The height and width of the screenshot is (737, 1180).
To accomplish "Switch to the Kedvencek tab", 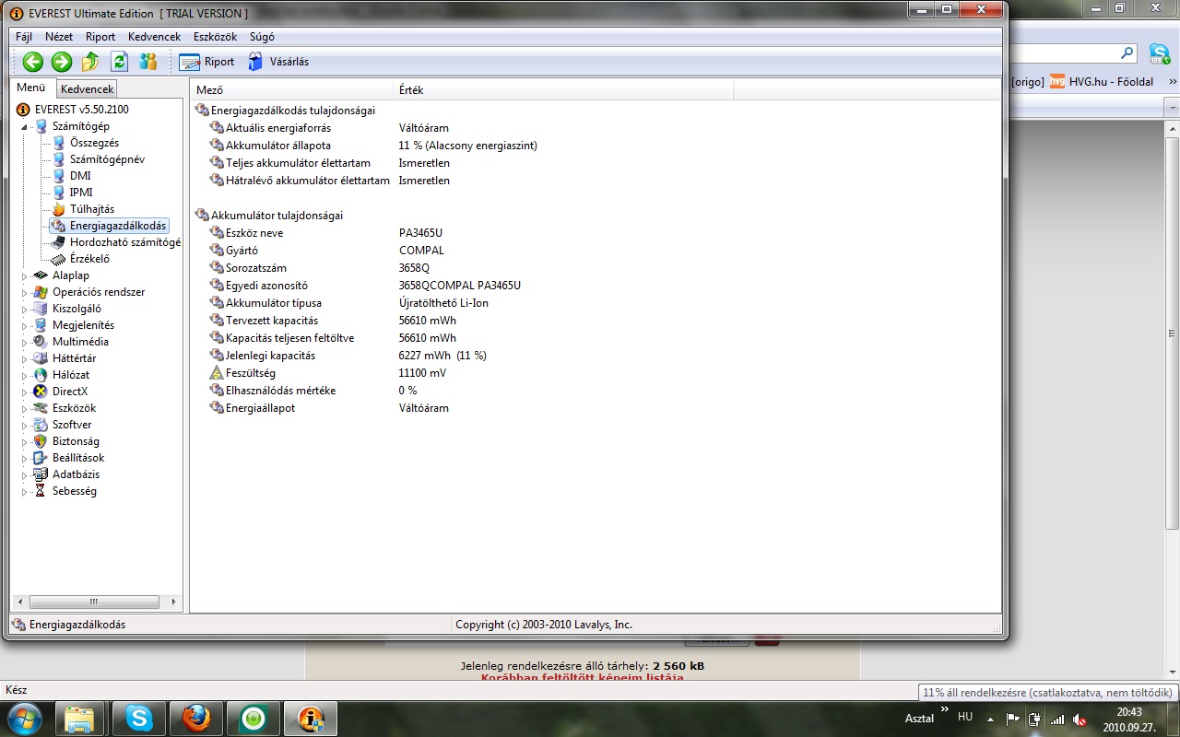I will 87,89.
